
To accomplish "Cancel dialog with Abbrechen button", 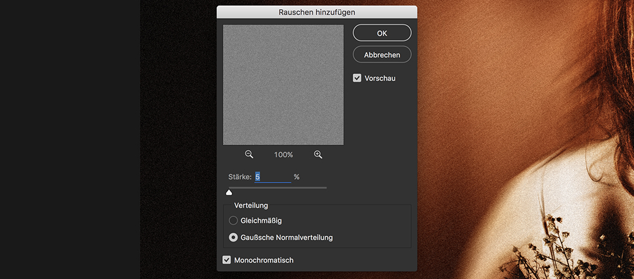I will pos(382,54).
